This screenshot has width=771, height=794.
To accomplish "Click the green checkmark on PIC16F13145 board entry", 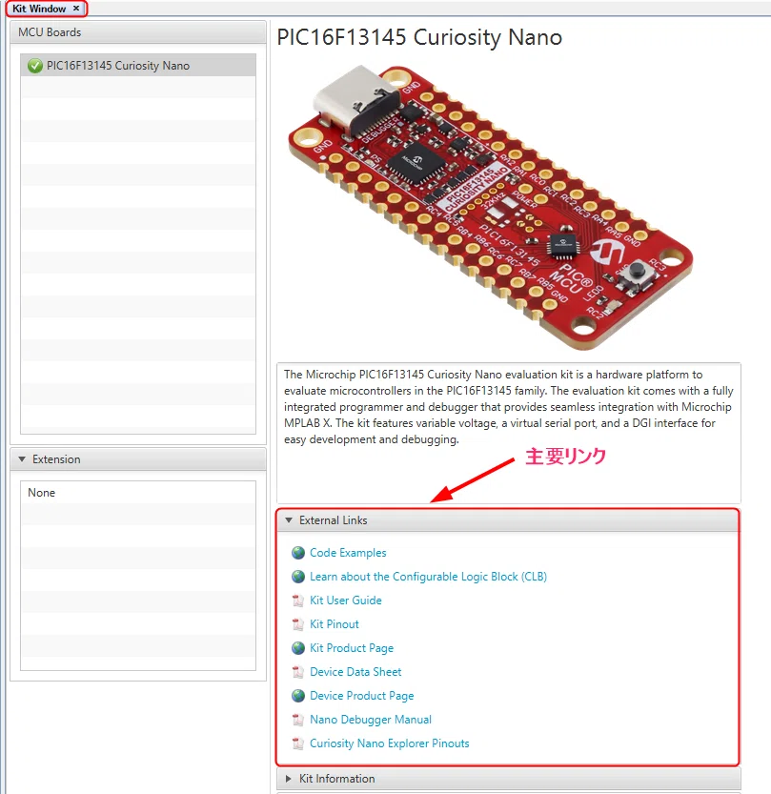I will point(35,66).
